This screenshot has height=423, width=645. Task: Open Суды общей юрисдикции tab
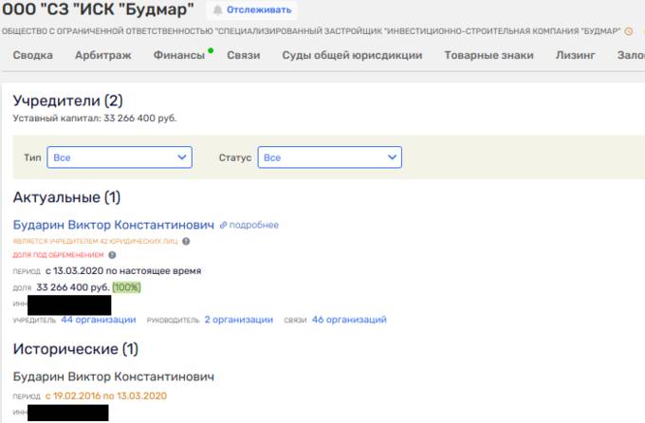352,55
